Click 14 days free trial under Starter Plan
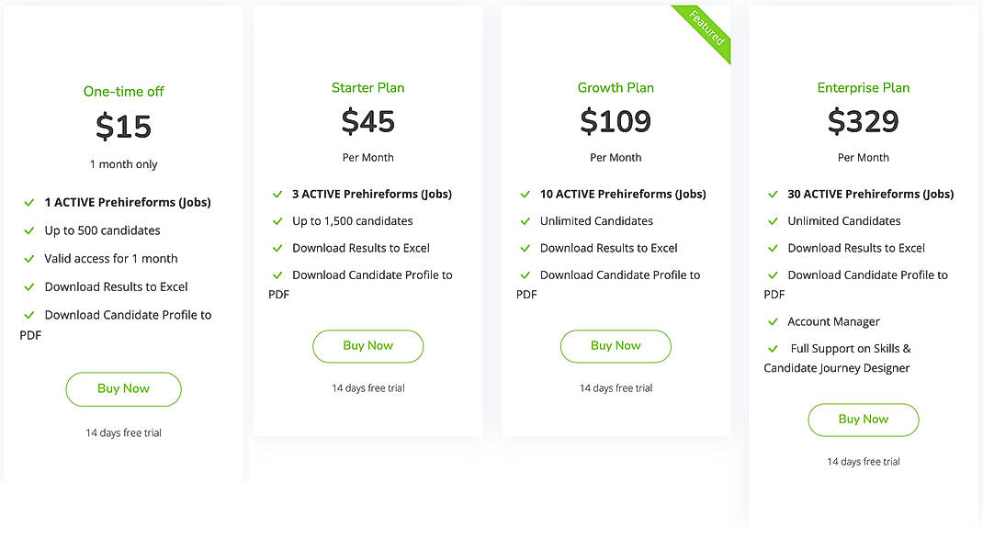 click(367, 387)
